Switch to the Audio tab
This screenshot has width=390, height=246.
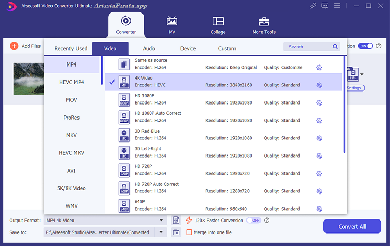(x=149, y=49)
